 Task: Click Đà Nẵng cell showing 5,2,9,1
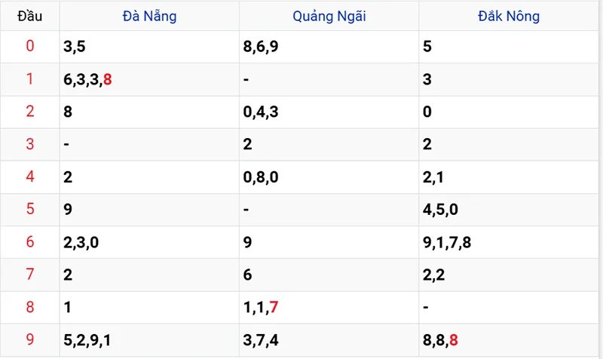88,340
